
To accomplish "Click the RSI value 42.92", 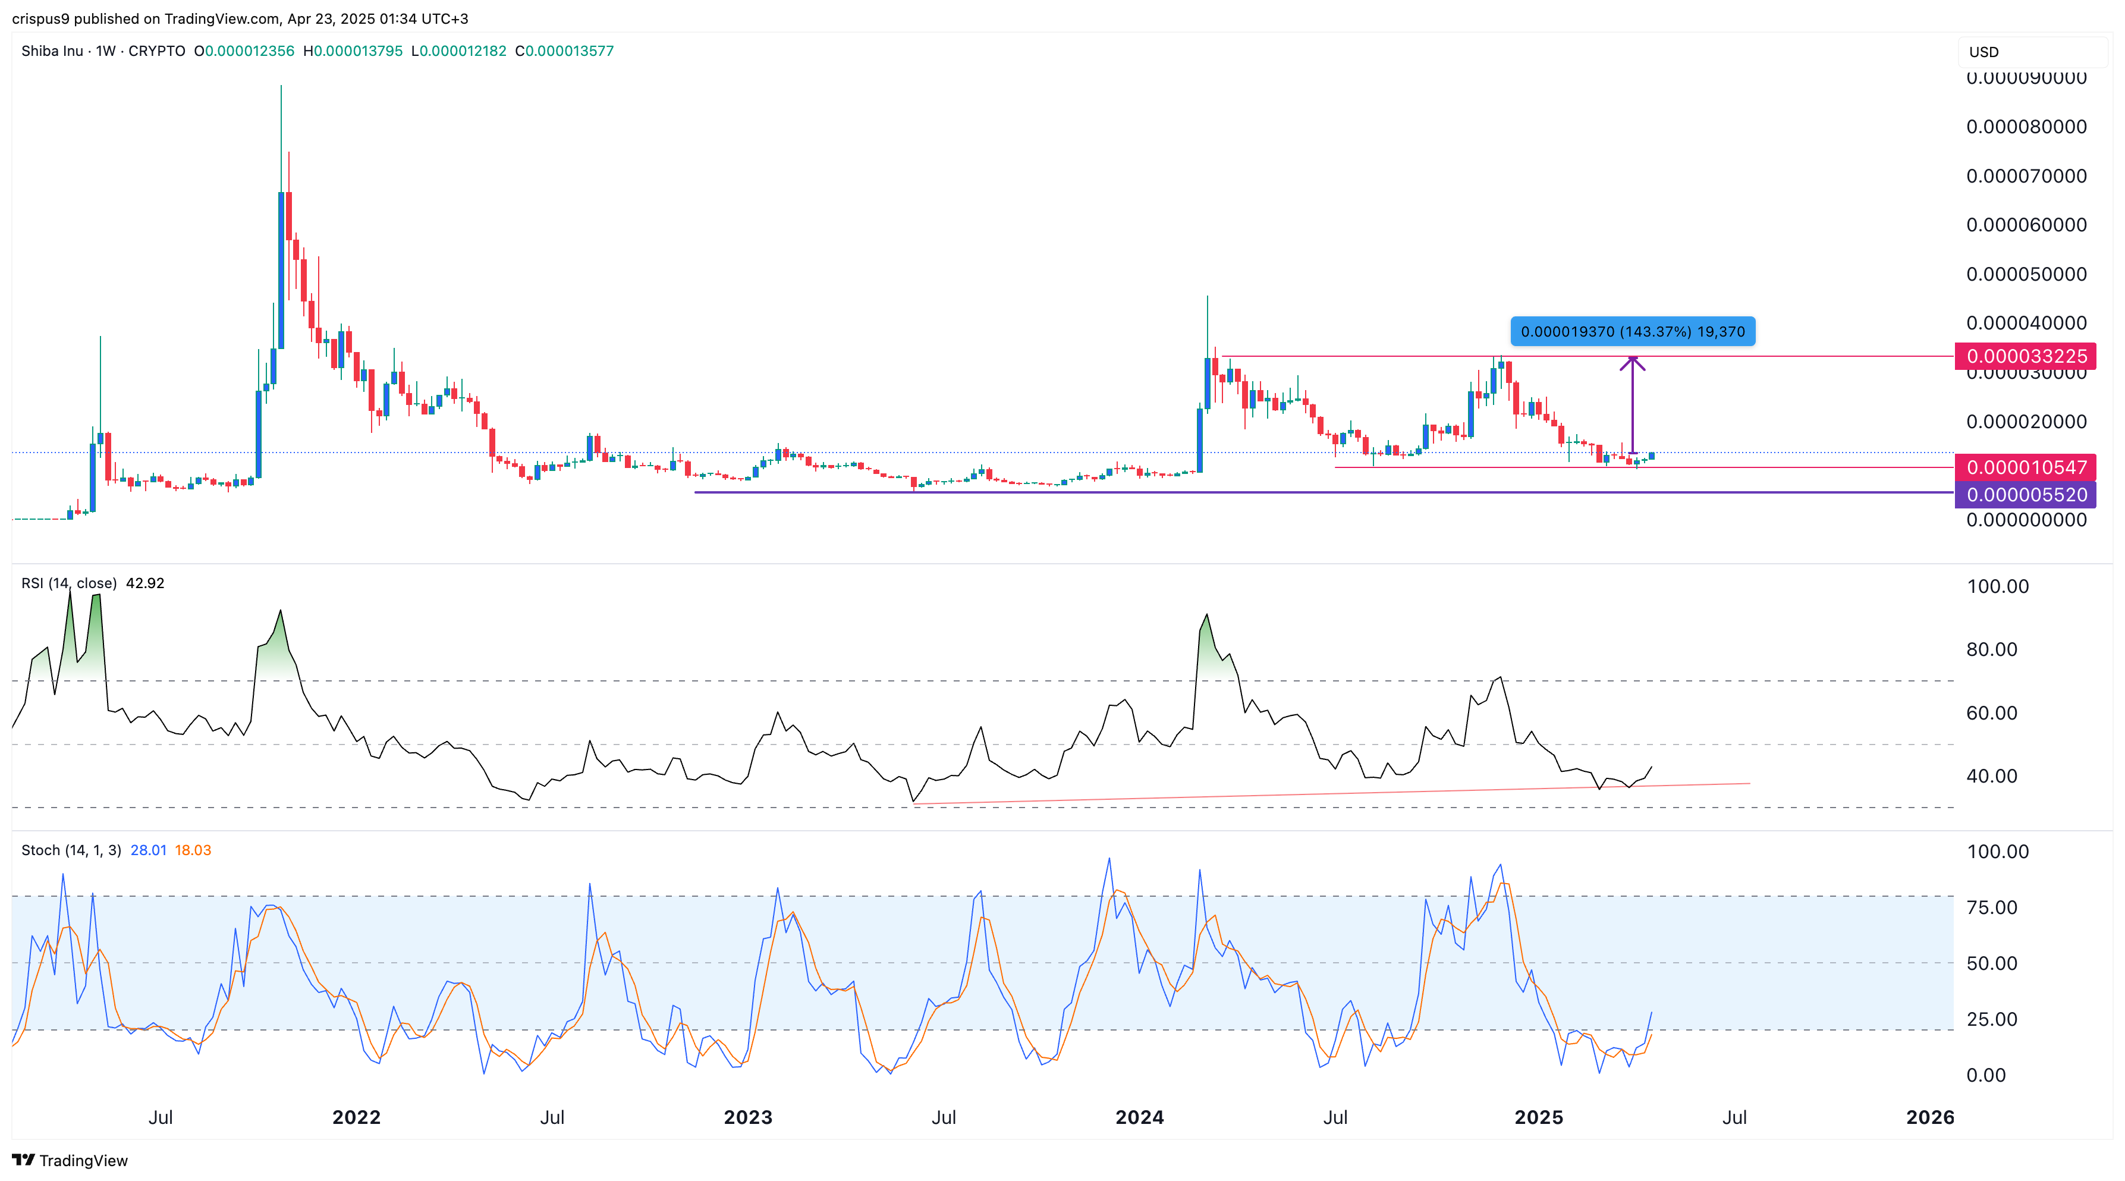I will coord(145,583).
